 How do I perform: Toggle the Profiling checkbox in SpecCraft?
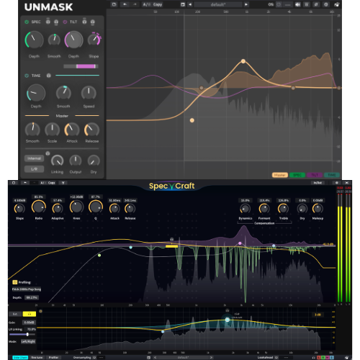[x=14, y=282]
